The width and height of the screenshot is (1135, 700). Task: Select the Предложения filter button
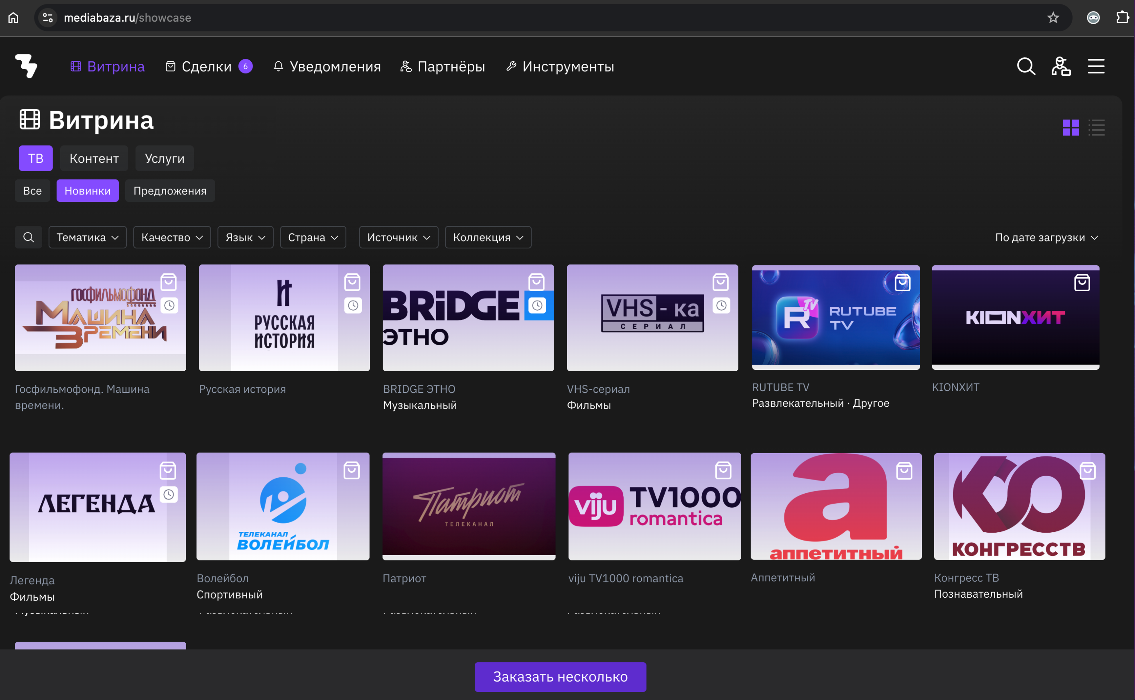pyautogui.click(x=170, y=191)
